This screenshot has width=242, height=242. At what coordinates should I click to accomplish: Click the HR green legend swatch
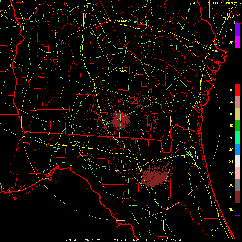click(x=237, y=126)
